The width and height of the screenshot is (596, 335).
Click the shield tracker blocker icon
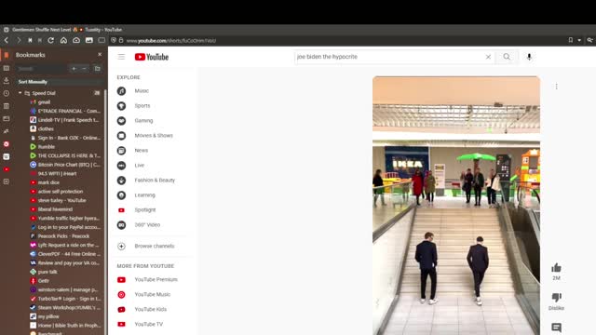coord(114,40)
